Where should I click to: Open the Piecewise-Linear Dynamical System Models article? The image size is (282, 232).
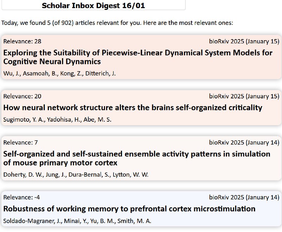[138, 57]
